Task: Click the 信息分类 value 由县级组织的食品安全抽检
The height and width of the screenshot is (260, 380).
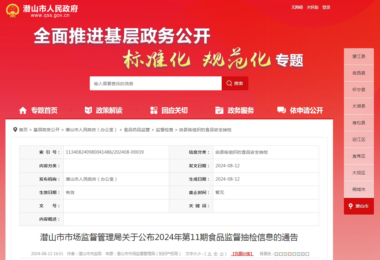Action: coord(242,152)
